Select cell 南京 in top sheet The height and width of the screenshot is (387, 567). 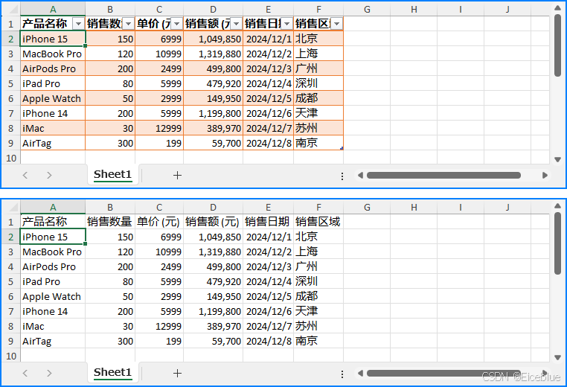(318, 143)
